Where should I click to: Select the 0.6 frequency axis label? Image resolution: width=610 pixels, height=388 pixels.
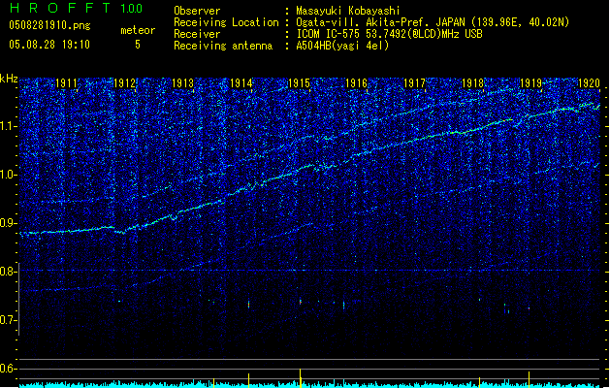[9, 369]
